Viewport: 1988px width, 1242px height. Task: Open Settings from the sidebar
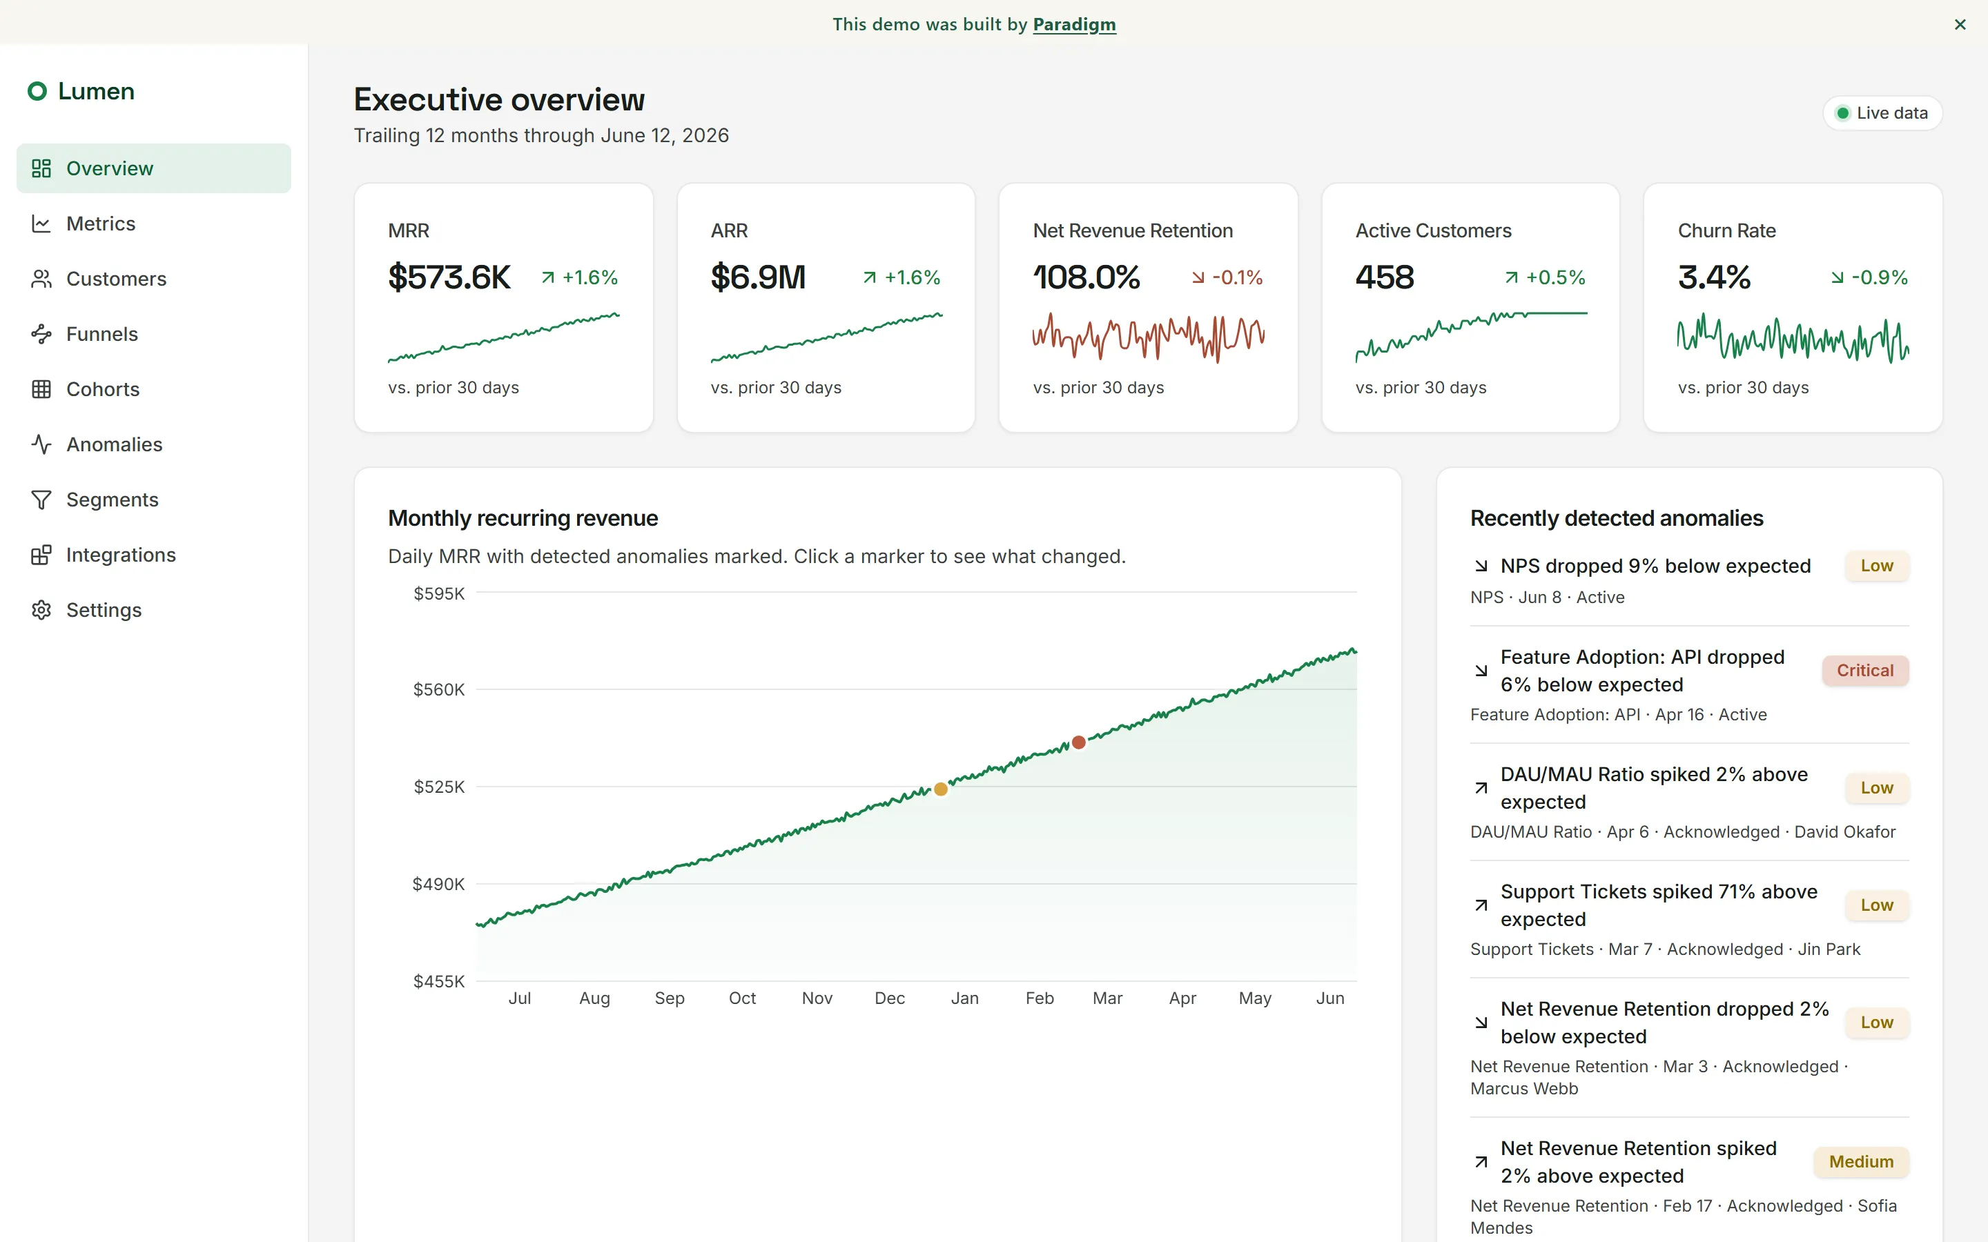[x=154, y=609]
